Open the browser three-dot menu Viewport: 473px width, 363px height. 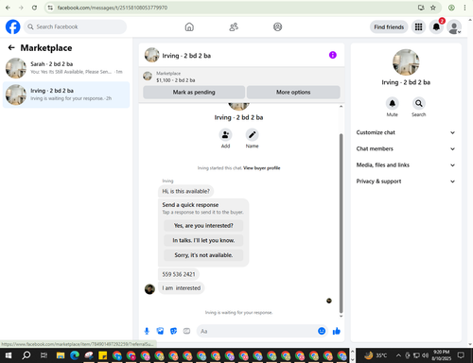coord(464,8)
